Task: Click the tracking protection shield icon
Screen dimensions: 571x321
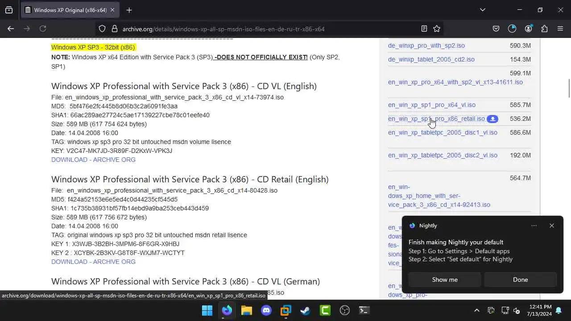Action: pyautogui.click(x=102, y=29)
